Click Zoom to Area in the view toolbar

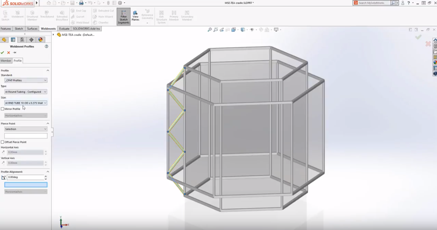[216, 30]
